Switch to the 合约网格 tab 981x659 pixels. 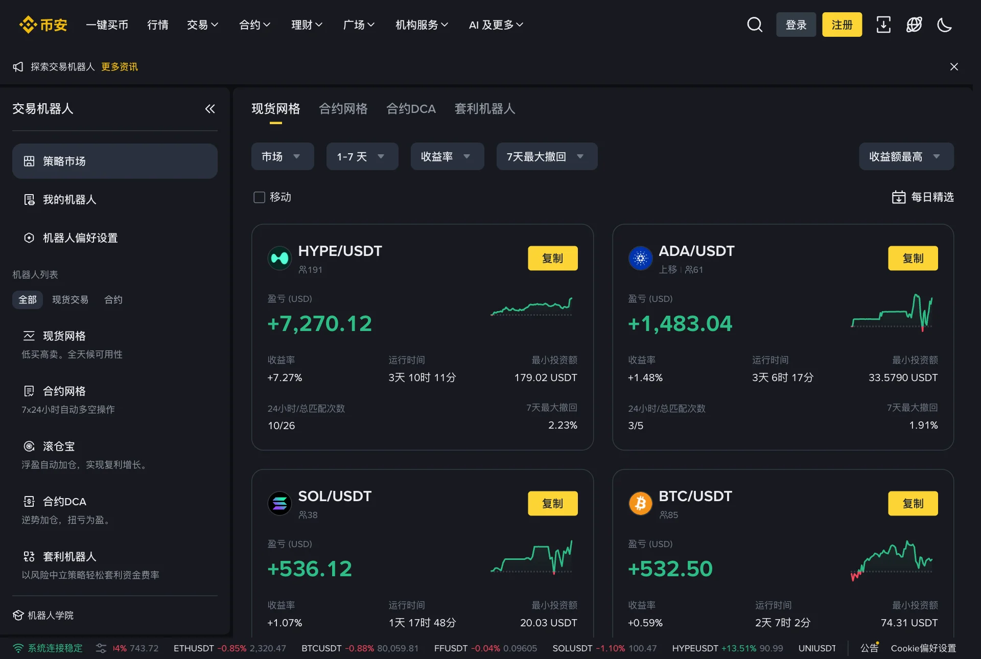(343, 109)
